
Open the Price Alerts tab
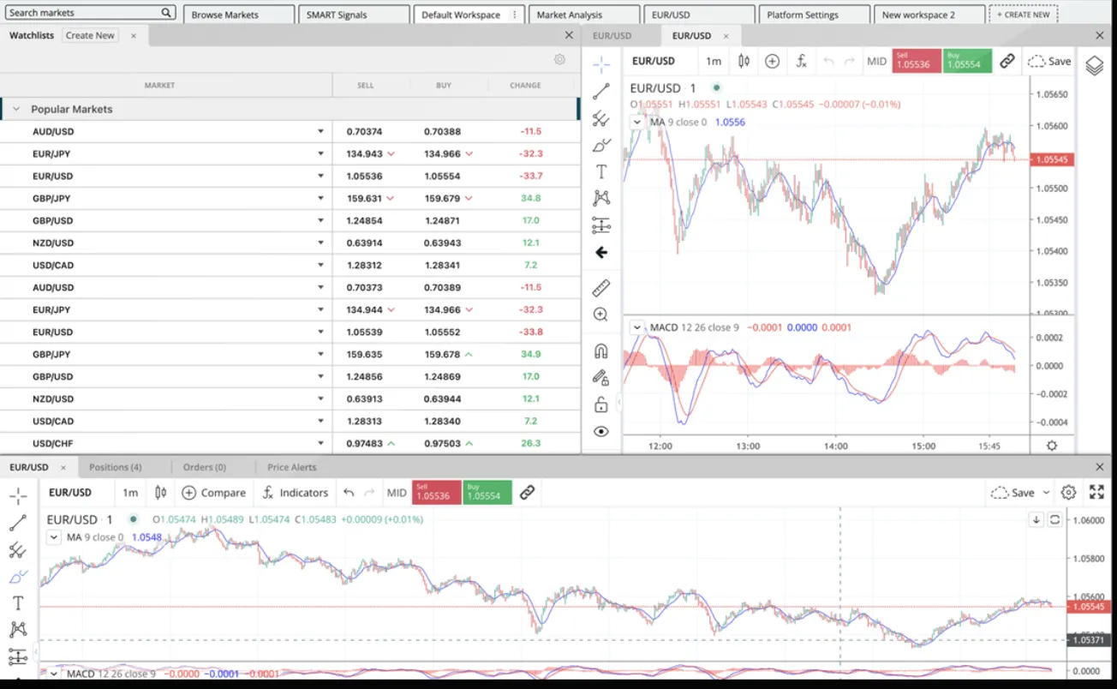tap(292, 467)
